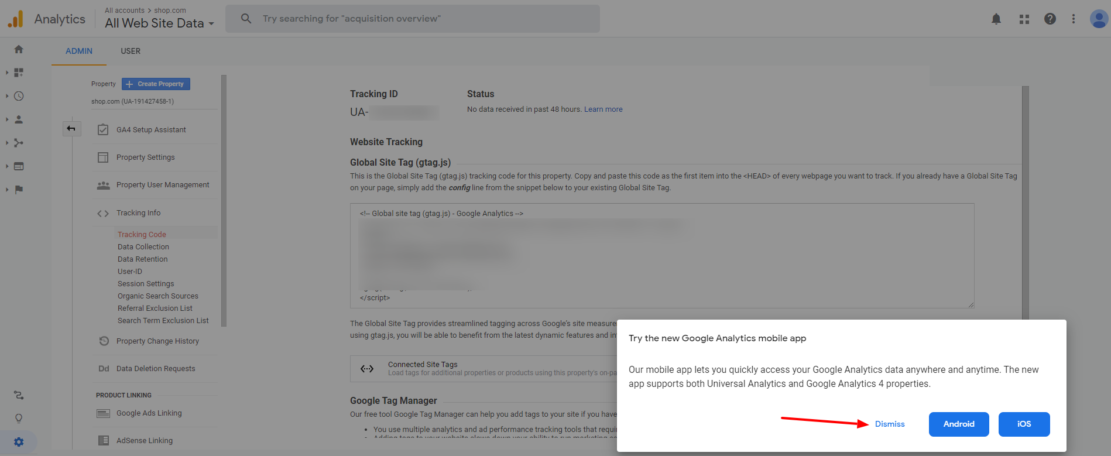Switch to the USER tab

(131, 51)
